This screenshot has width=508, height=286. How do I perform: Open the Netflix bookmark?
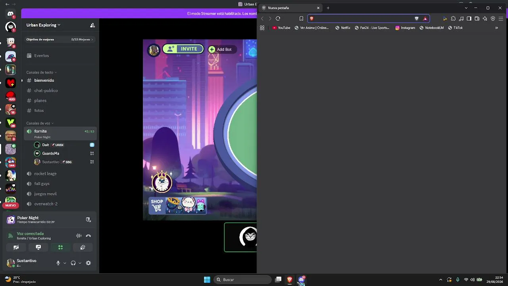[x=343, y=28]
